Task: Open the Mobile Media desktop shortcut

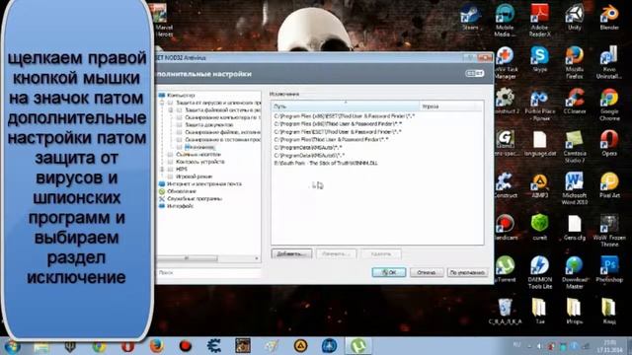Action: (505, 20)
